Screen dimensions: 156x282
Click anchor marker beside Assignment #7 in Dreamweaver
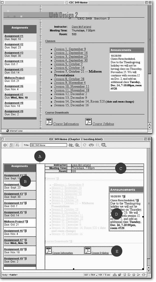point(25,240)
